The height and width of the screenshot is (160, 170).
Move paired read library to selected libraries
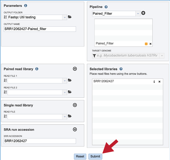tap(75, 69)
